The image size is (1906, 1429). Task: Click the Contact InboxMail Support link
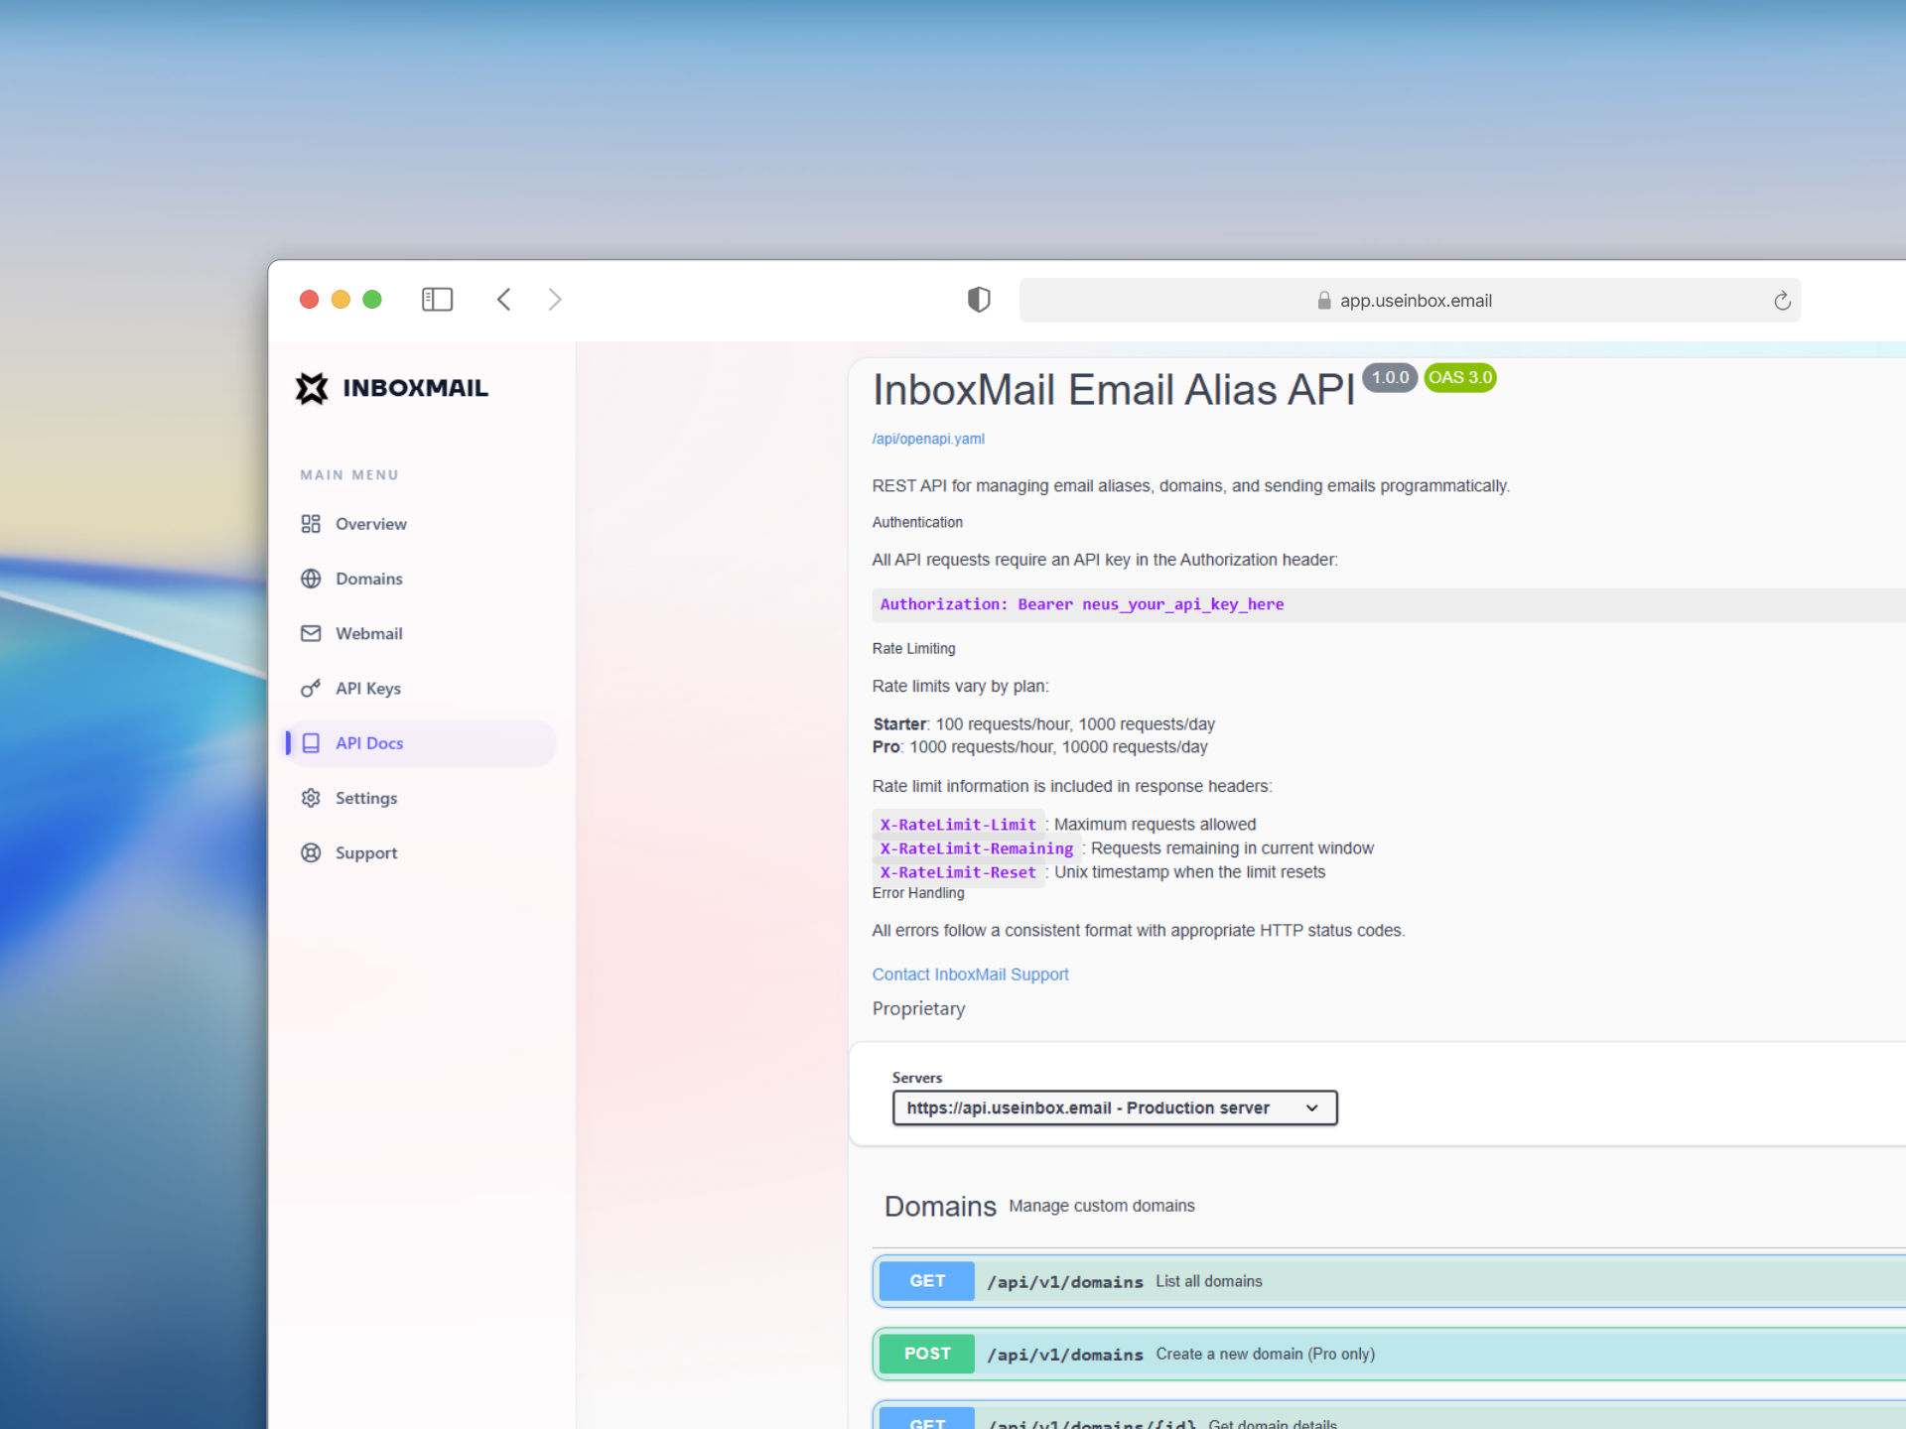point(970,974)
